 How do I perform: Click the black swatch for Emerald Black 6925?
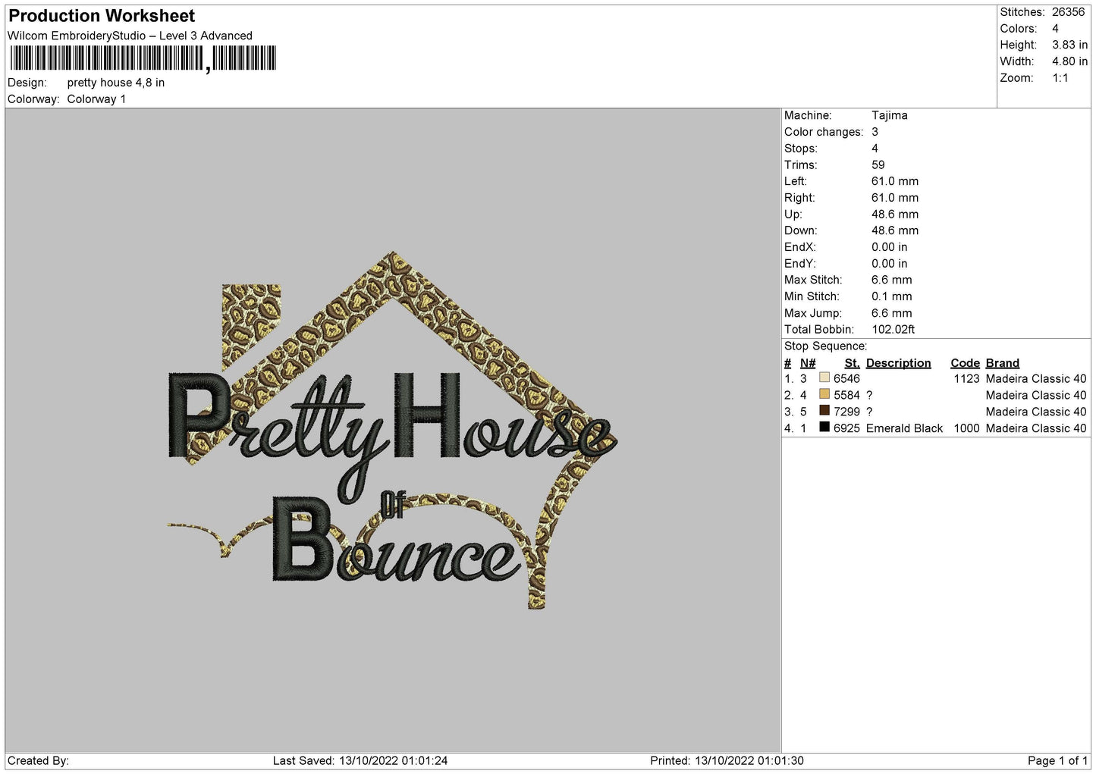pyautogui.click(x=824, y=428)
